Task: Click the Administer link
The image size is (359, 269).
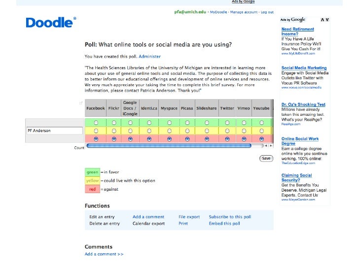Action: tap(149, 57)
